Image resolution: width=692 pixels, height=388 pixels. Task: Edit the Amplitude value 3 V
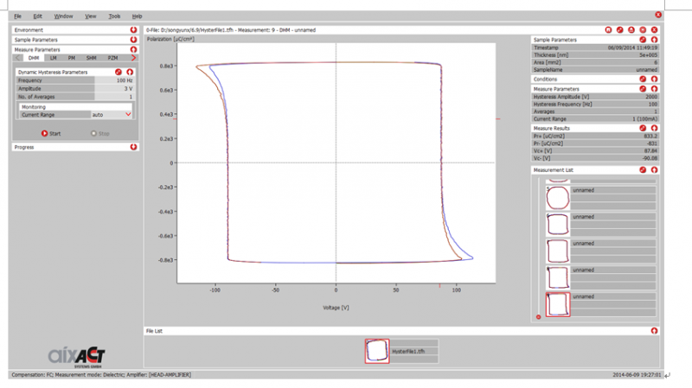113,89
